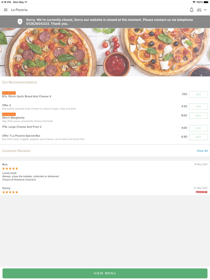Click the notification bell icon
This screenshot has height=280, width=210.
tap(191, 10)
